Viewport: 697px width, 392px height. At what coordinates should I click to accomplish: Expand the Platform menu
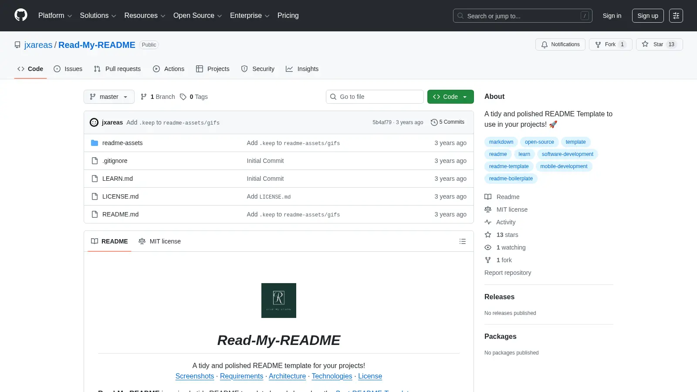coord(55,16)
